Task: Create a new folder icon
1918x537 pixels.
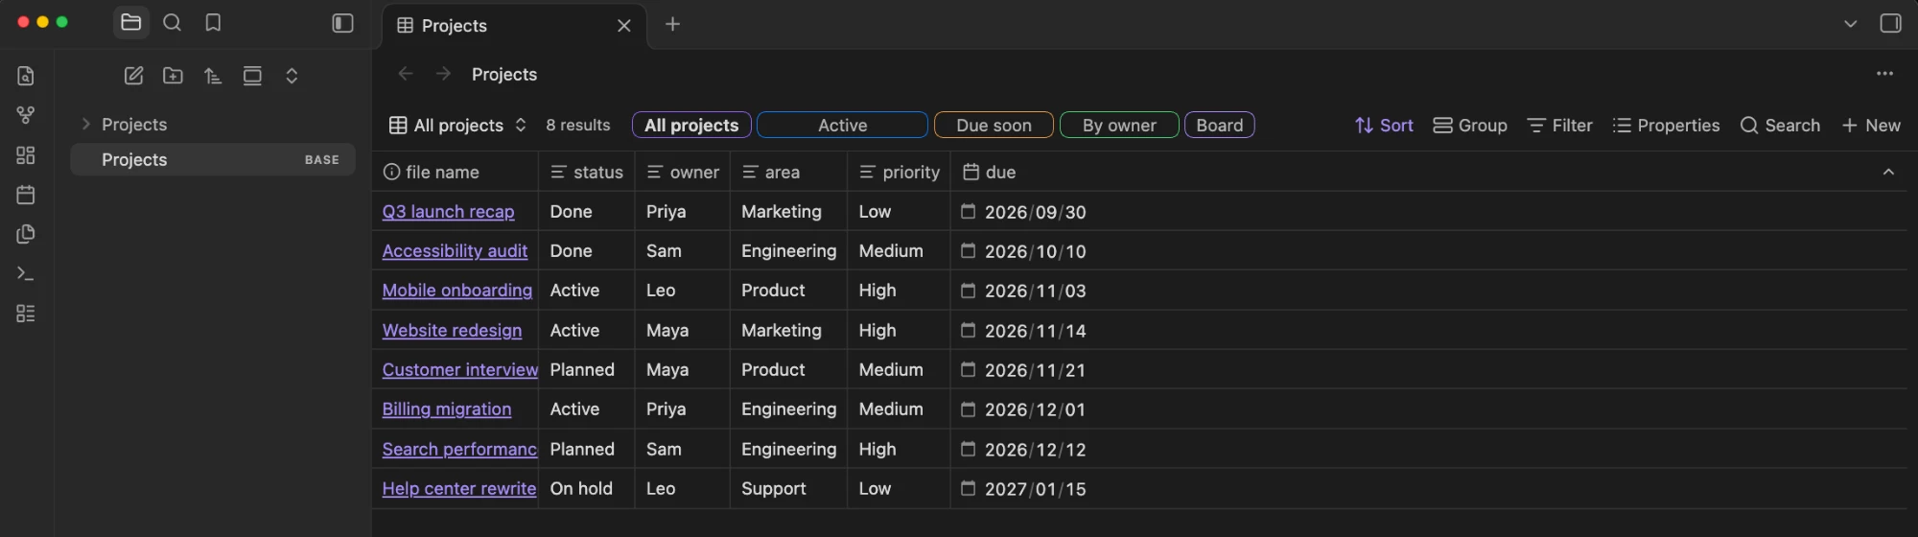Action: point(174,76)
